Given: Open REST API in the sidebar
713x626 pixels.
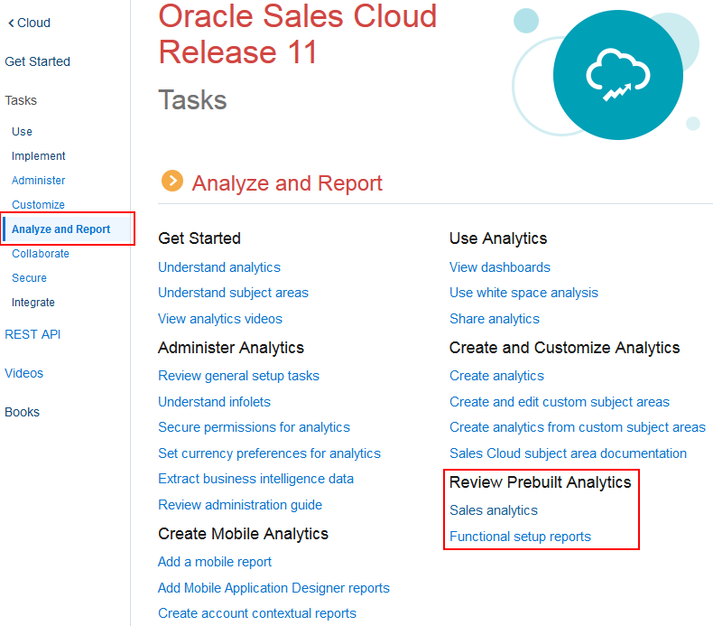Looking at the screenshot, I should 32,334.
